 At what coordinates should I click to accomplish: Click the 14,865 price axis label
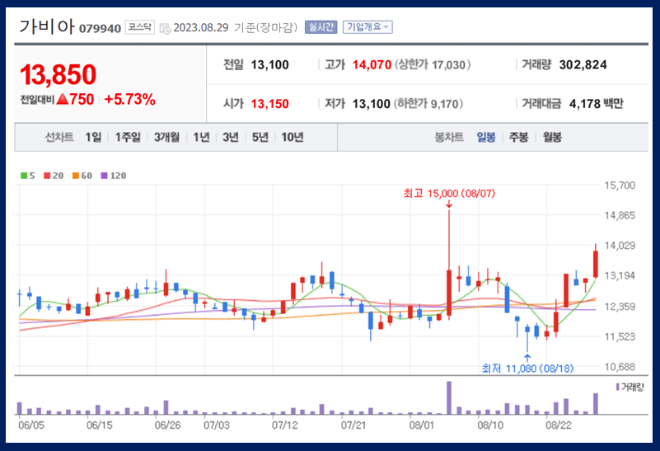point(620,215)
